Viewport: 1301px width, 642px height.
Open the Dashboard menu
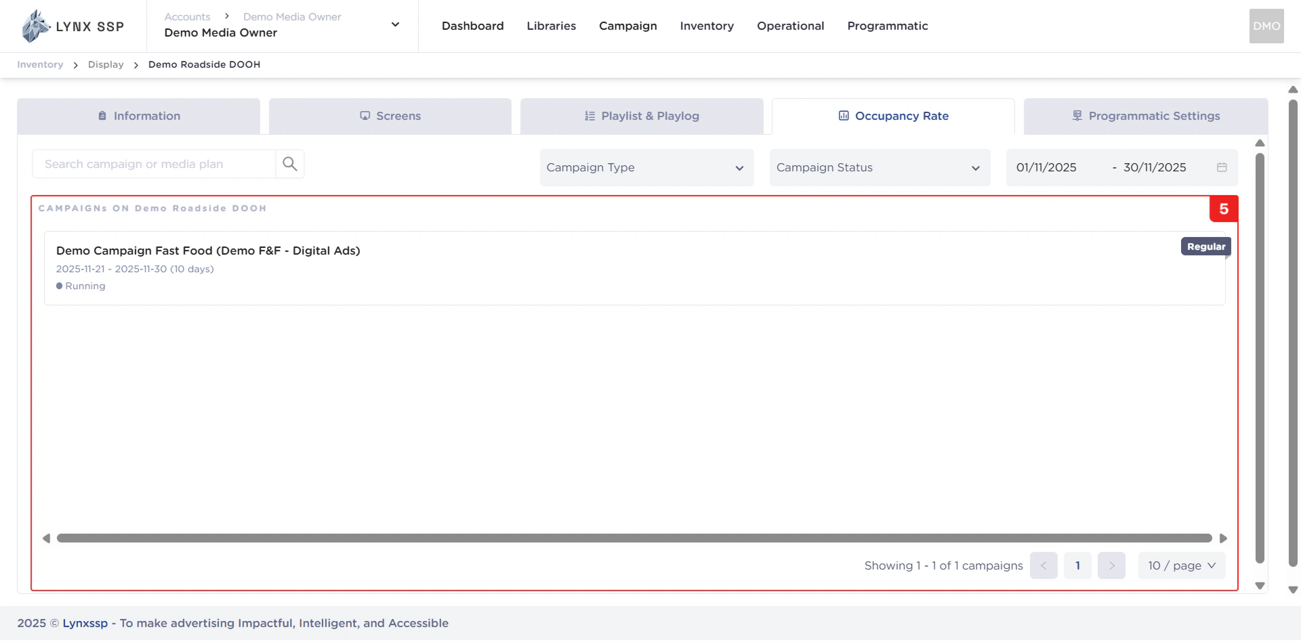tap(473, 26)
